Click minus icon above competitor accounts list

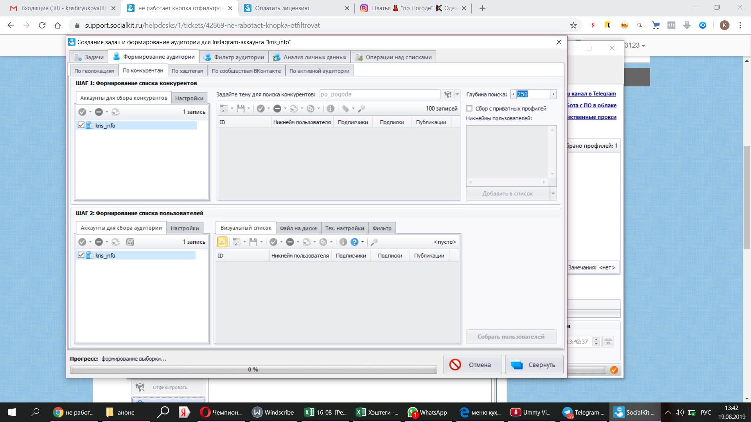tap(99, 112)
